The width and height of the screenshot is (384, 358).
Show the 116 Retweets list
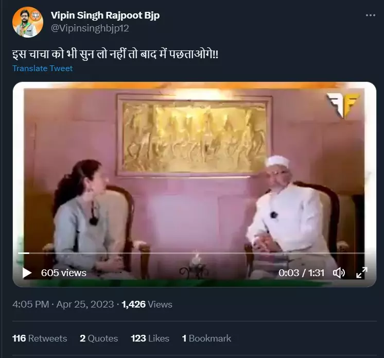[x=40, y=338]
